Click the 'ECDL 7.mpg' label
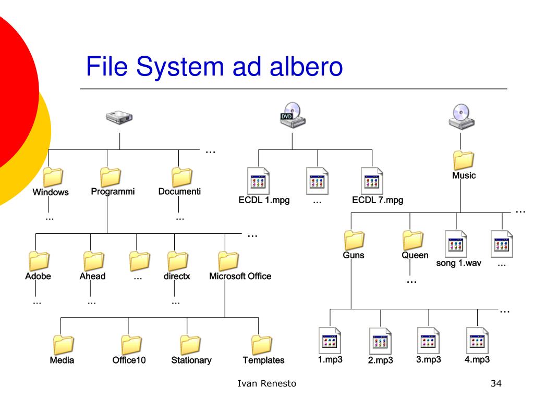 pyautogui.click(x=378, y=200)
